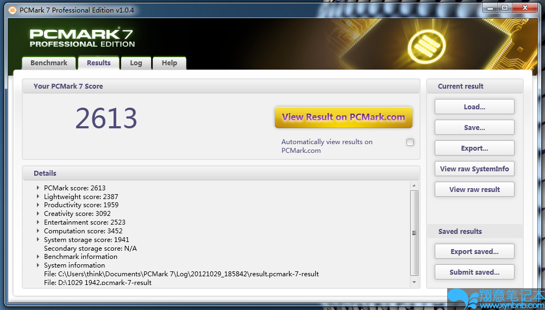Click the Save... button
The height and width of the screenshot is (310, 545).
474,127
